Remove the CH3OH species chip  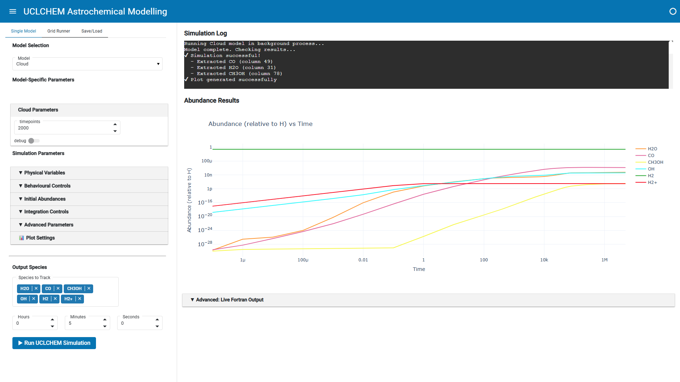point(89,289)
